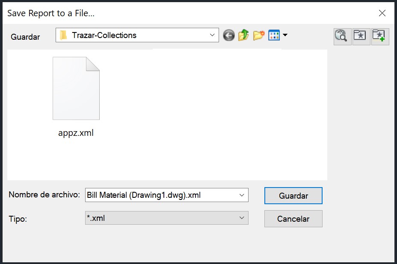Select the appz.xml file thumbnail

tap(76, 88)
